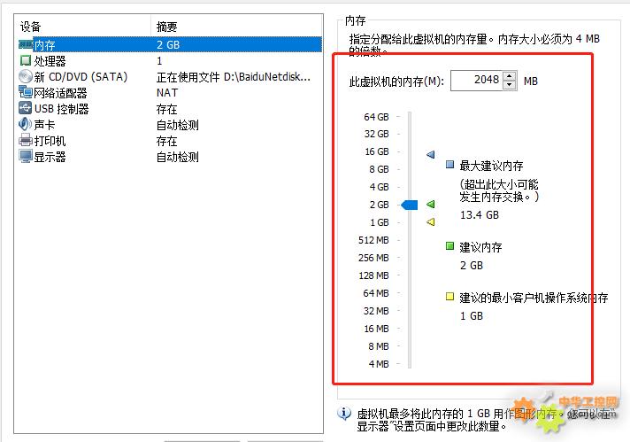Select the Printer (打印机) icon

(25, 141)
